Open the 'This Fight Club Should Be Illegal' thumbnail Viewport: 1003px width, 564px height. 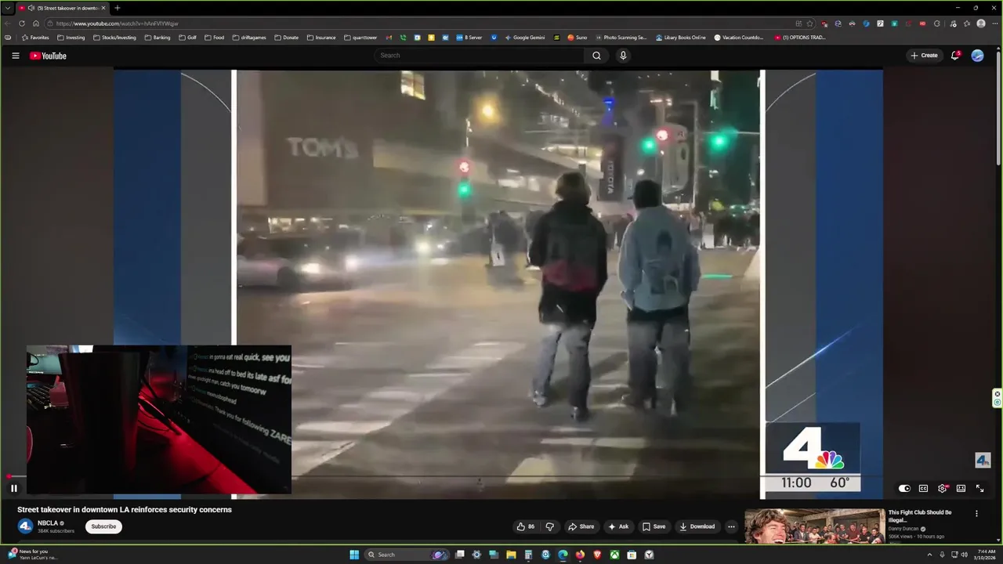click(814, 526)
